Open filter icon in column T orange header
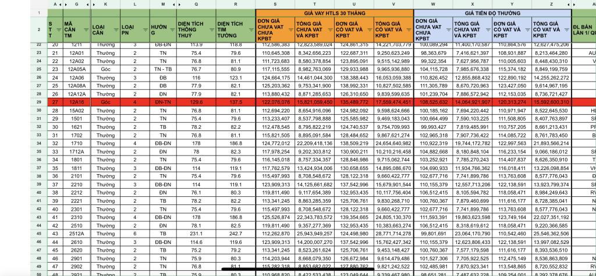 pos(329,30)
